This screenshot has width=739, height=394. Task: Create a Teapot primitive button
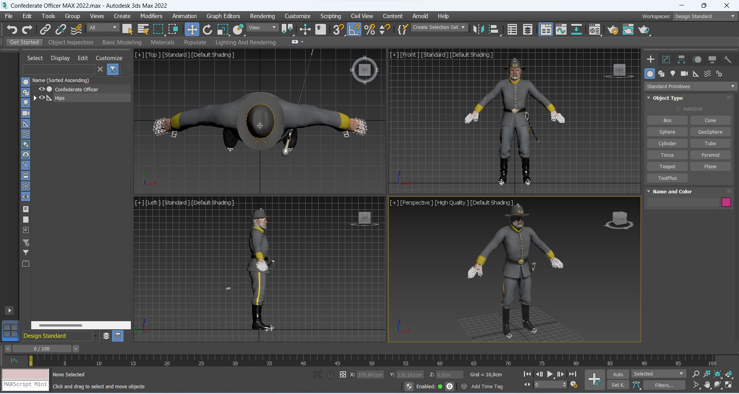(667, 167)
